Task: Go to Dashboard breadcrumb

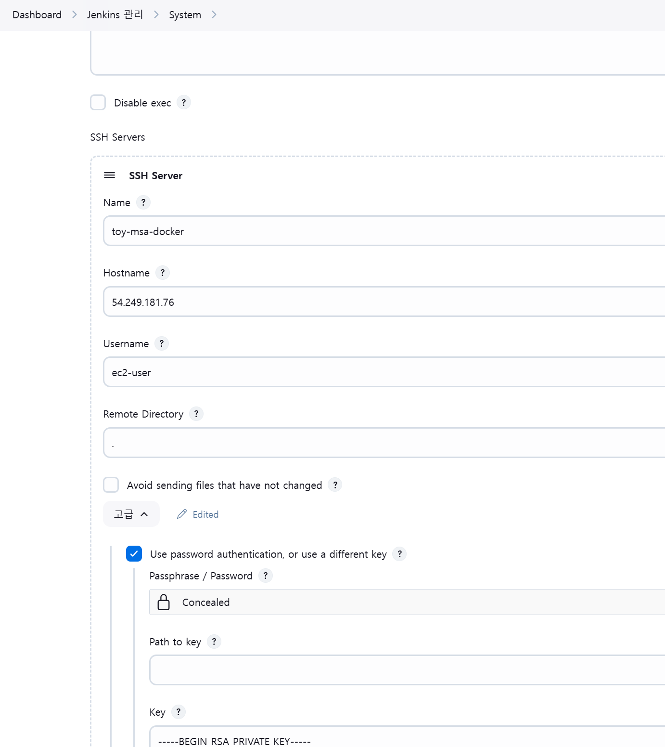Action: tap(37, 15)
